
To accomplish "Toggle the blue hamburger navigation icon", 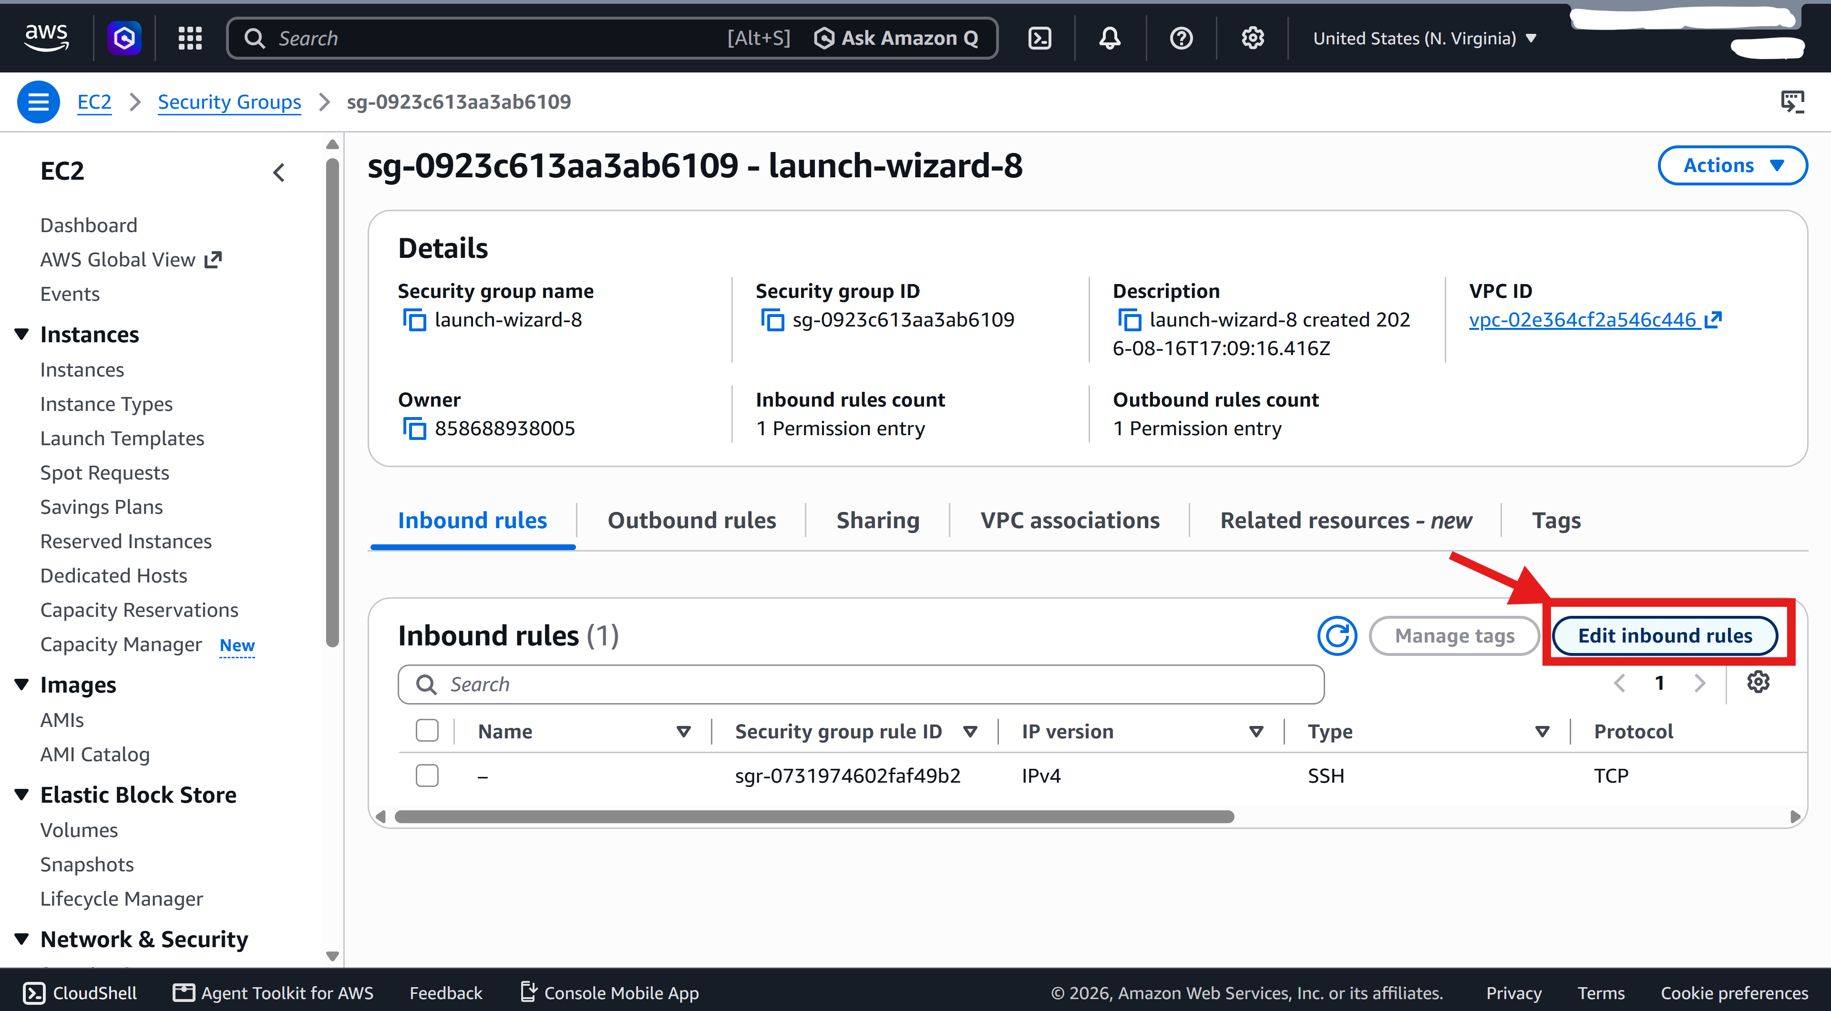I will pyautogui.click(x=38, y=102).
